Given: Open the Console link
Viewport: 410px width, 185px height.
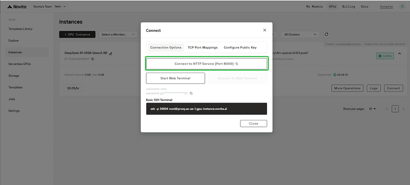Looking at the screenshot, I should pyautogui.click(x=386, y=7).
